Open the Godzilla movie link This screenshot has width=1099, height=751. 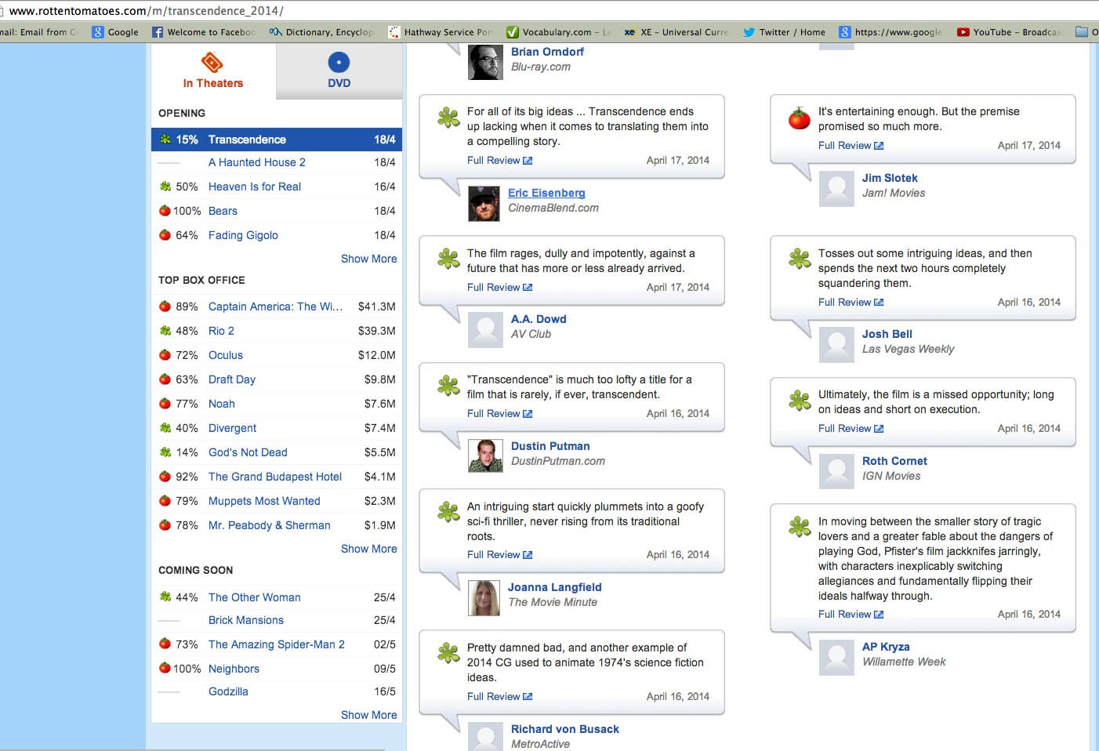[x=228, y=691]
